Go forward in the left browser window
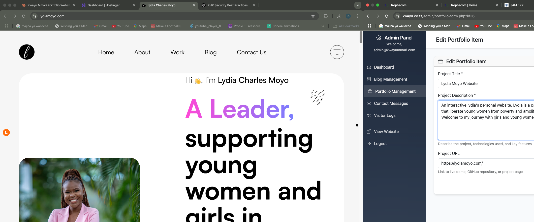This screenshot has width=534, height=222. (x=15, y=16)
